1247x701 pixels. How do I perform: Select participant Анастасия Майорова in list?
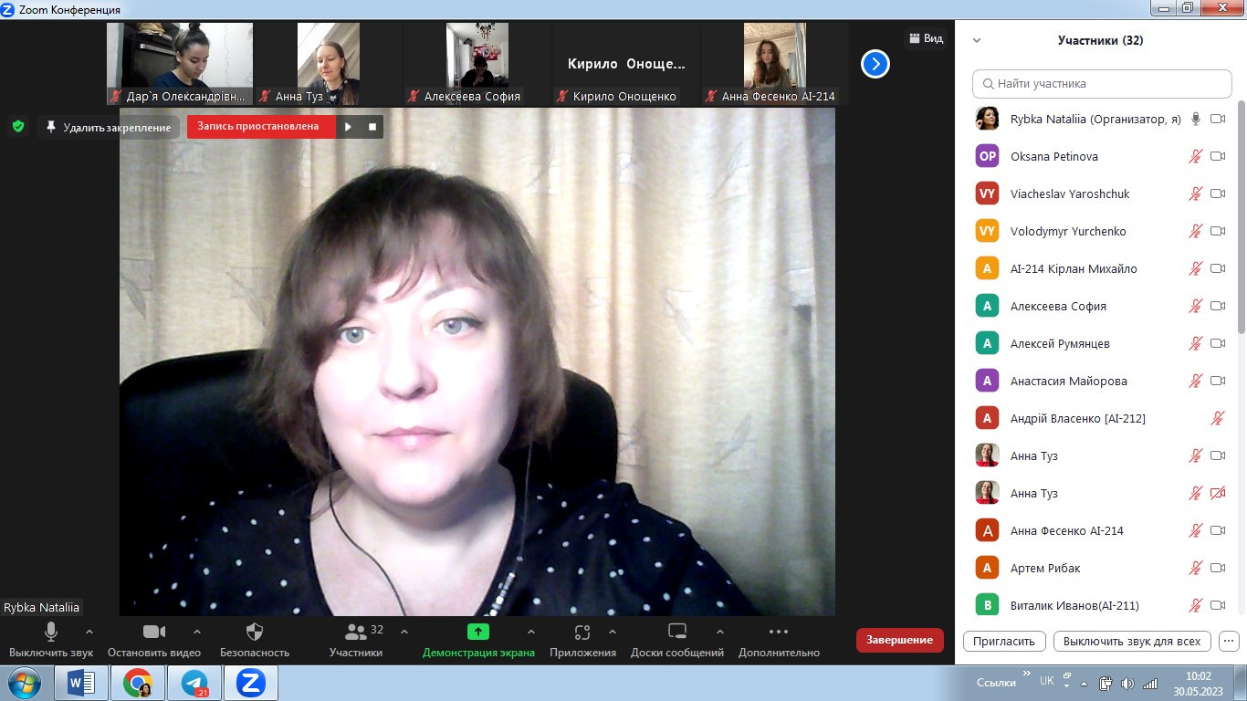[x=1100, y=381]
